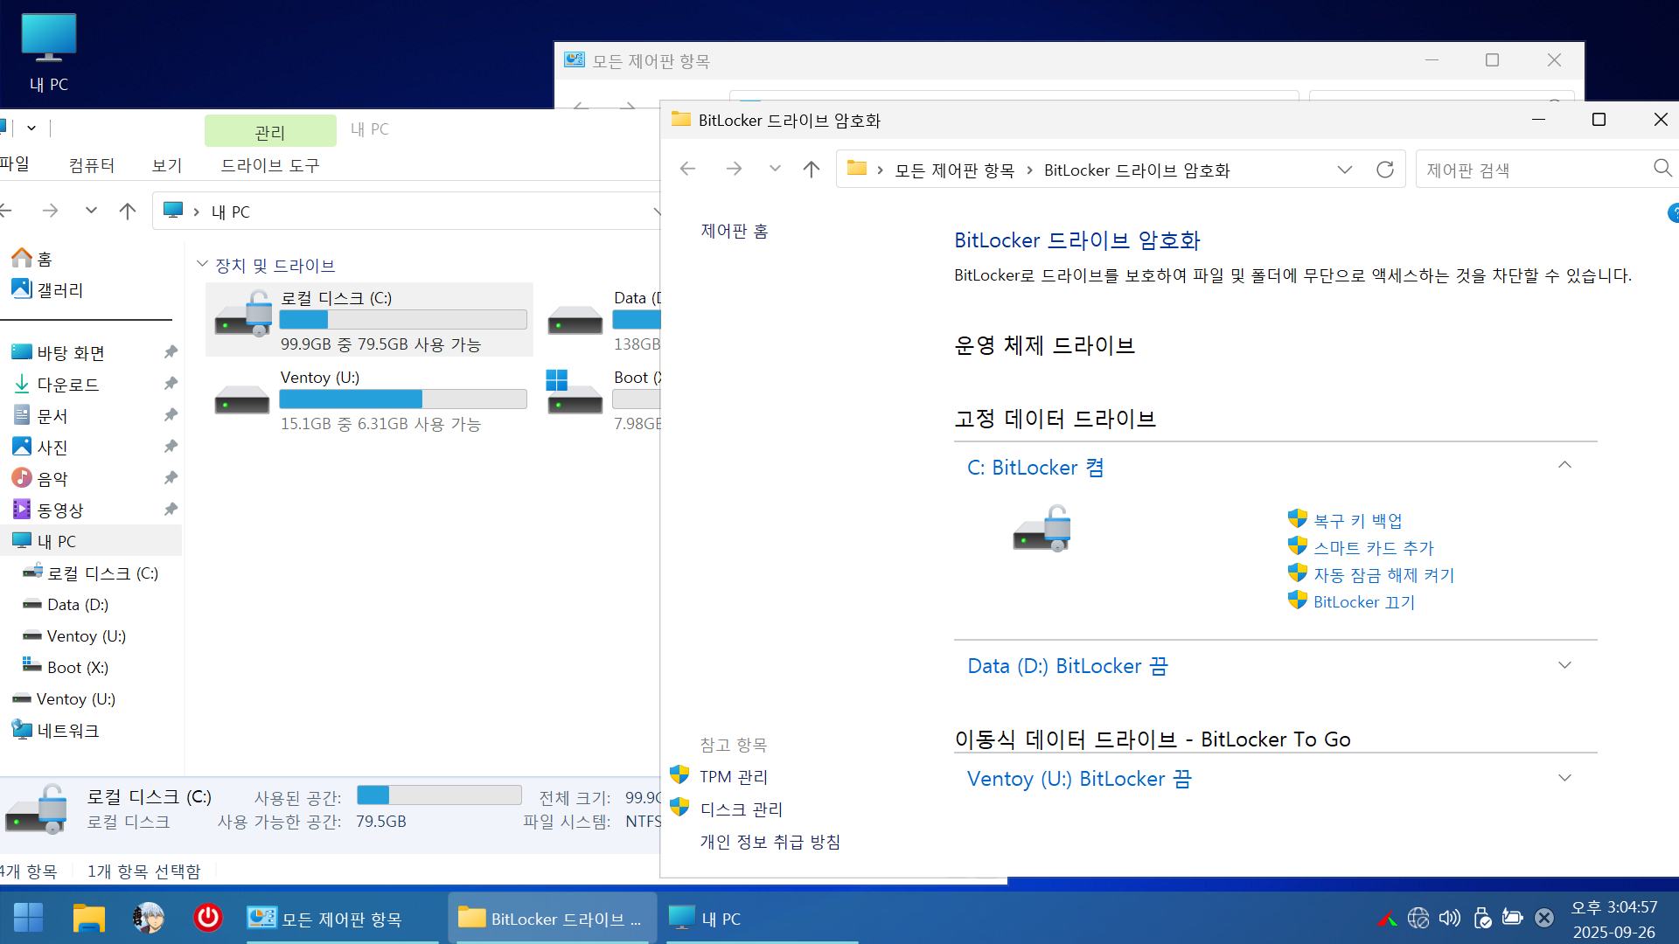Open the 드라이브 도구 tab
Viewport: 1679px width, 944px height.
click(269, 165)
